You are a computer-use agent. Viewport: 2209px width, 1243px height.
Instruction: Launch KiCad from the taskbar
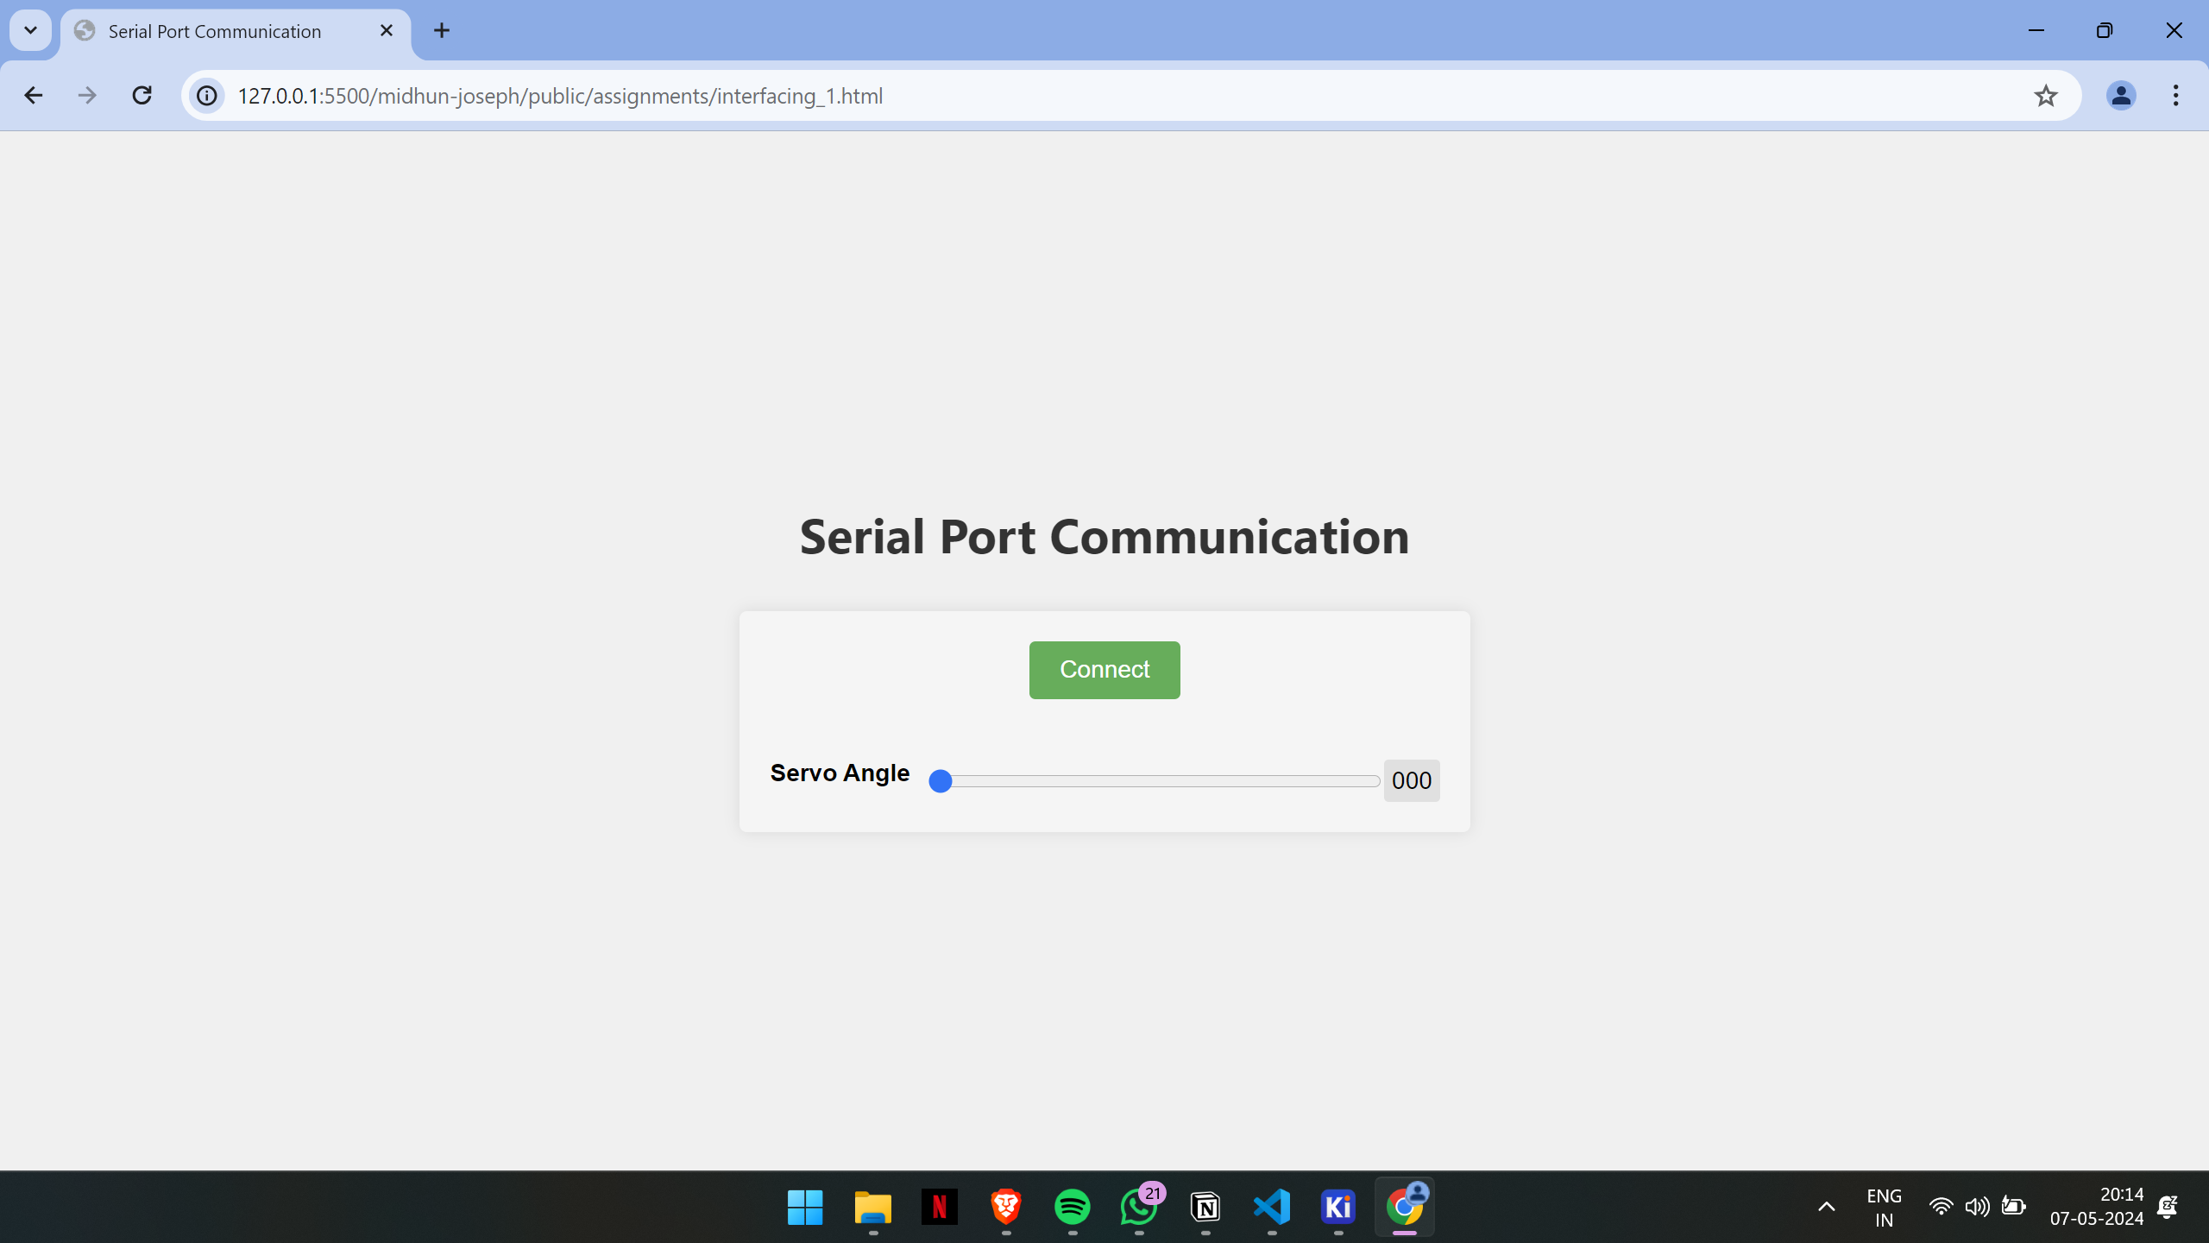click(1337, 1207)
